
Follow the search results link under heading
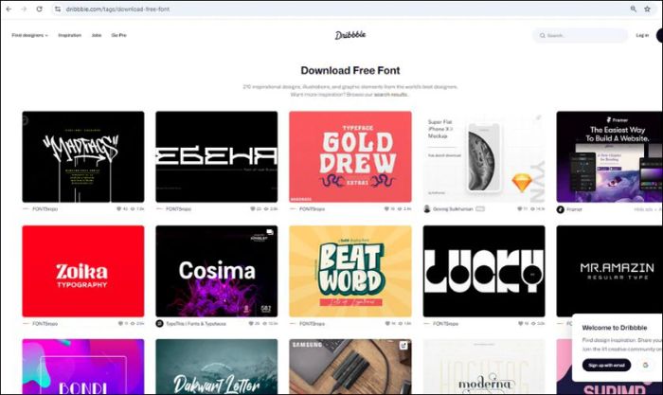coord(390,95)
